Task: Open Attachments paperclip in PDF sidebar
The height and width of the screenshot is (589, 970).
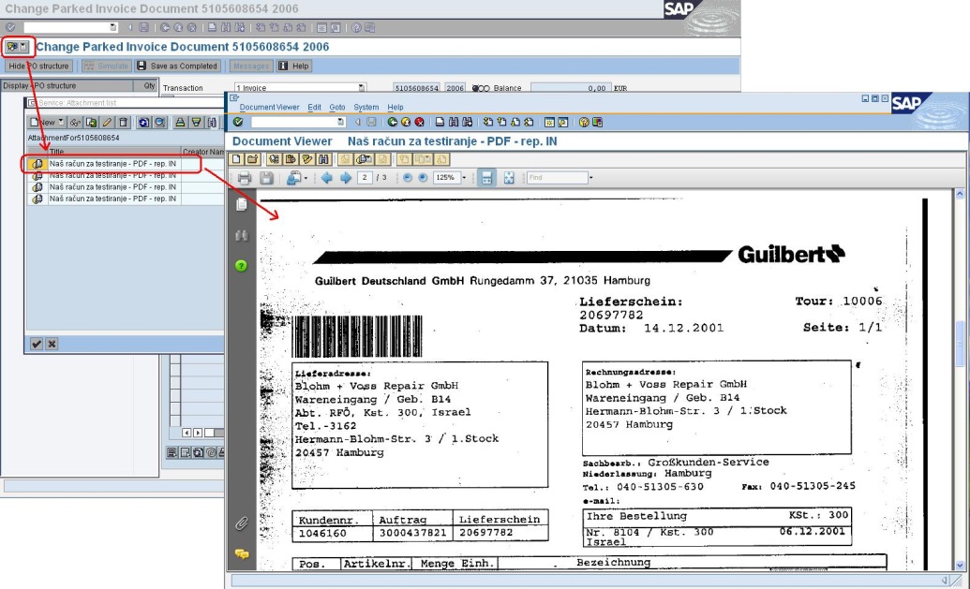Action: click(x=241, y=524)
